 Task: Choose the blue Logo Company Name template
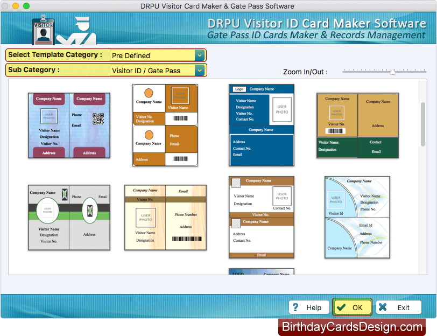pos(262,125)
